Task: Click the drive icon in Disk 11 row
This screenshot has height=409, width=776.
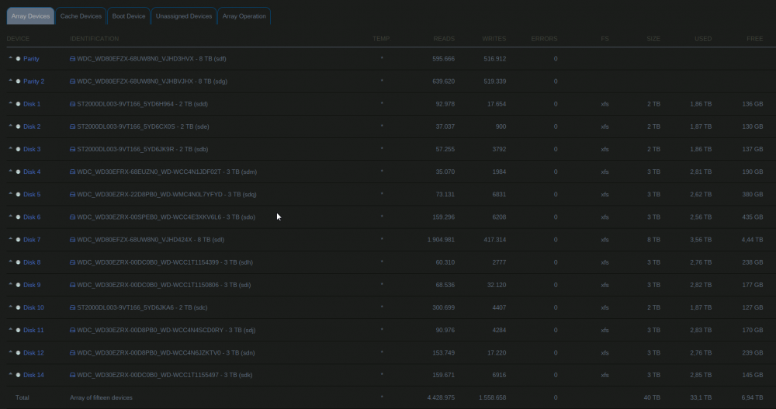Action: click(x=72, y=331)
